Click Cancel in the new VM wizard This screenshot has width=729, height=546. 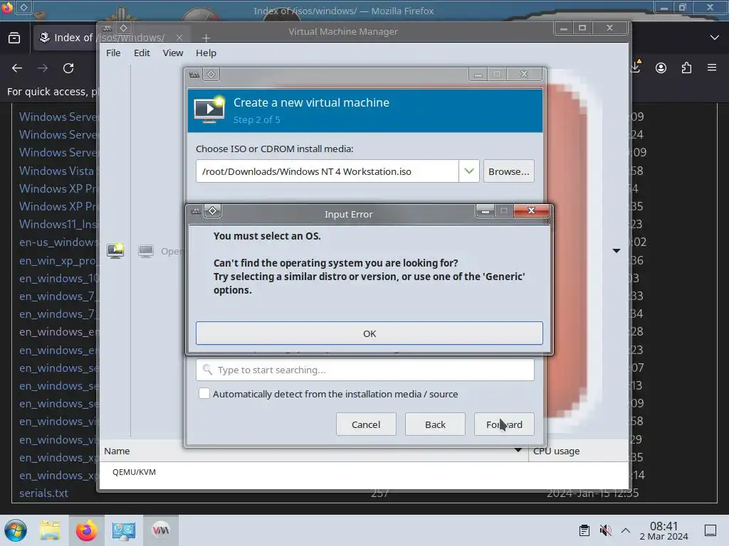coord(366,424)
